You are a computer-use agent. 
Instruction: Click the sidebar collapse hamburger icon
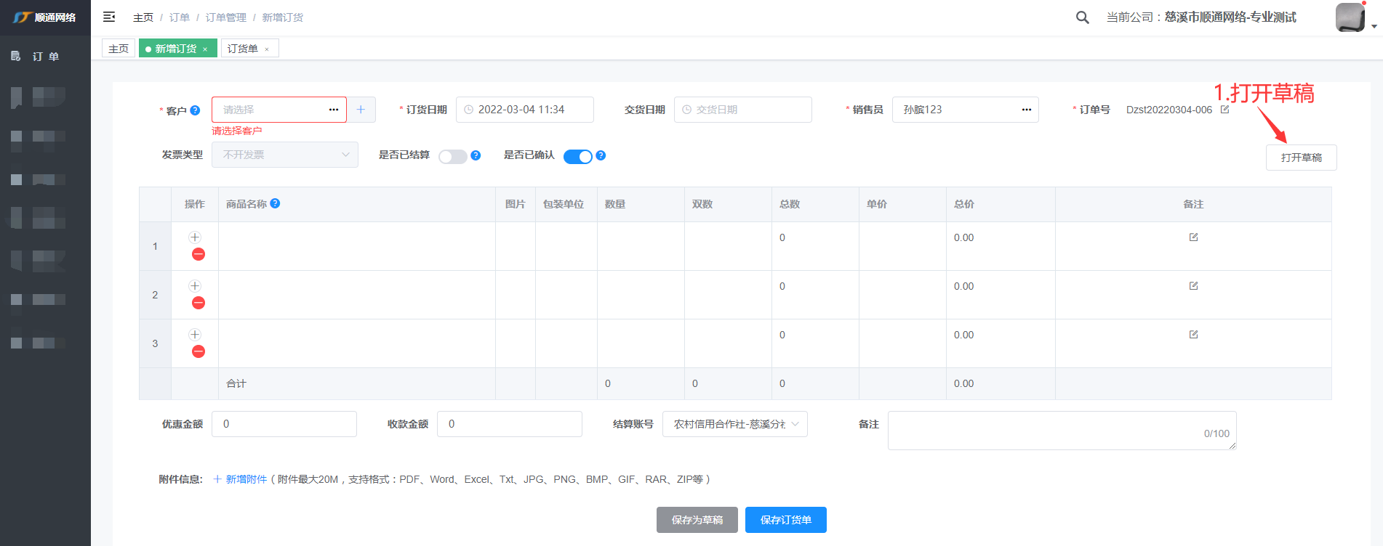(x=109, y=17)
